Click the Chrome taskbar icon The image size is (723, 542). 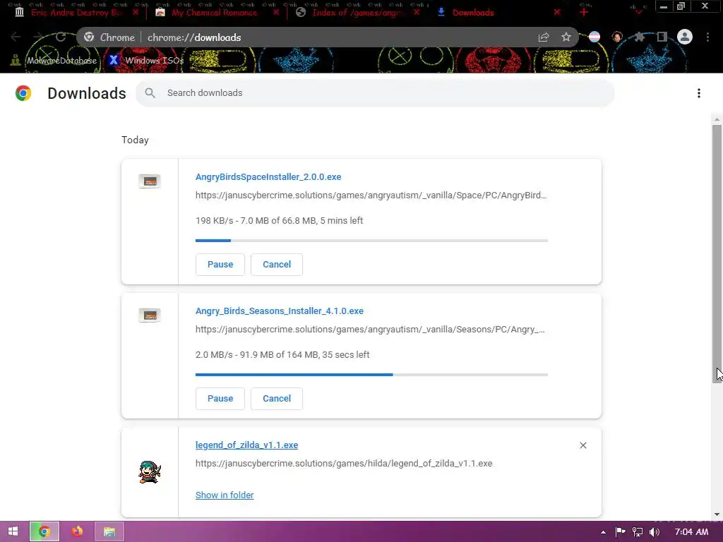[44, 531]
